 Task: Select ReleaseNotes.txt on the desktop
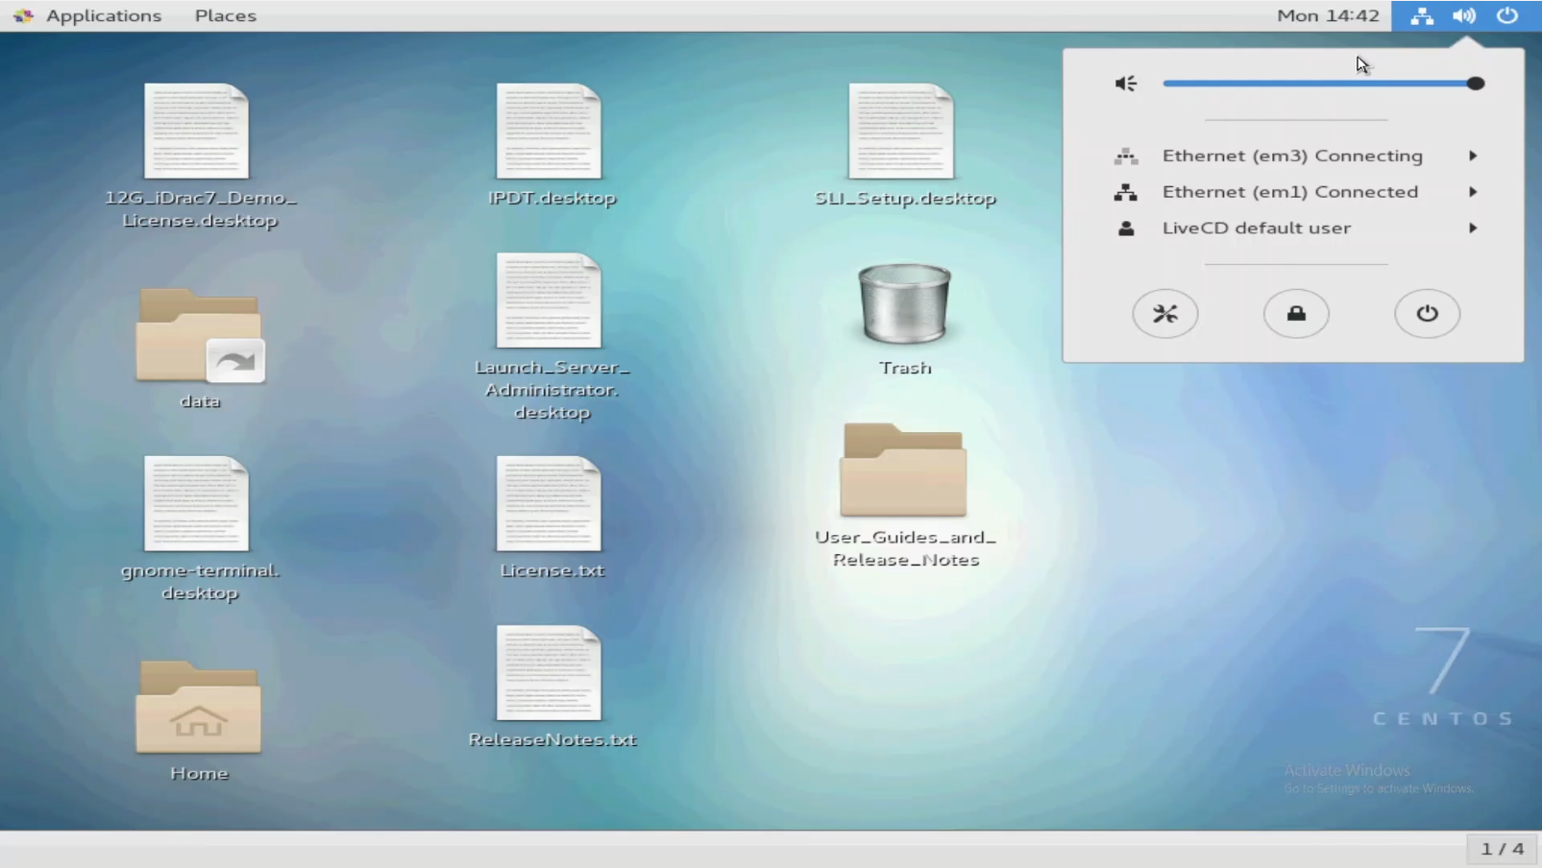click(x=549, y=674)
